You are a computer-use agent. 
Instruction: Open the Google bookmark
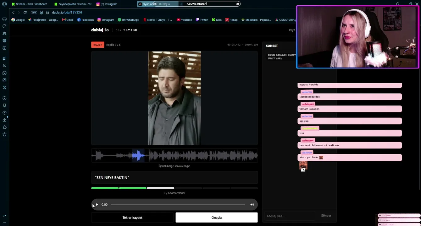coord(18,20)
